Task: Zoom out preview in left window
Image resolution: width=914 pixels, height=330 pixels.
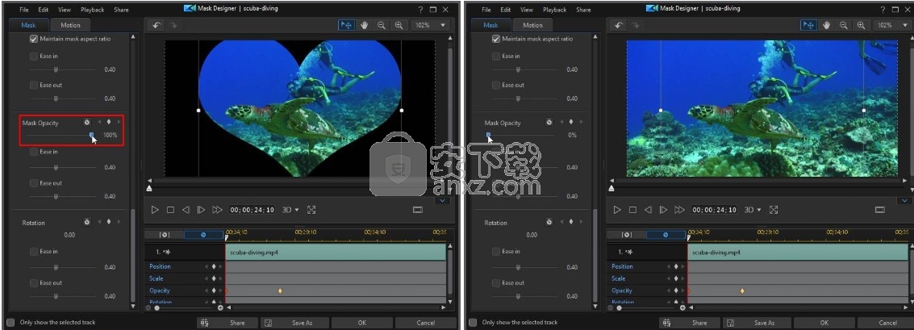Action: click(382, 25)
